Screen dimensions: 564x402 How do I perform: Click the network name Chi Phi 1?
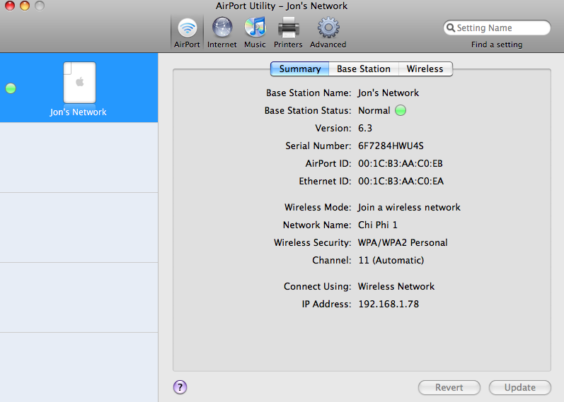click(x=378, y=225)
